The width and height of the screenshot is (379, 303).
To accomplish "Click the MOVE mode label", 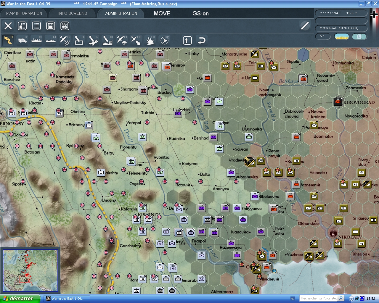I will (162, 13).
